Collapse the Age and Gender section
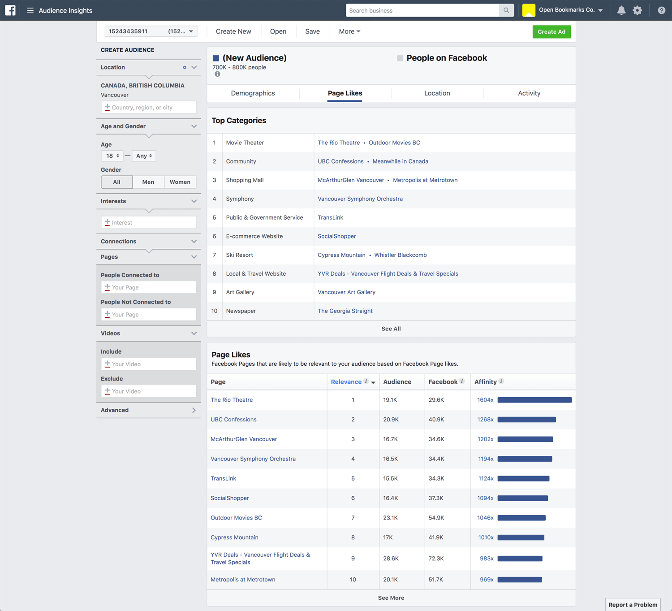The width and height of the screenshot is (672, 611). click(x=194, y=126)
